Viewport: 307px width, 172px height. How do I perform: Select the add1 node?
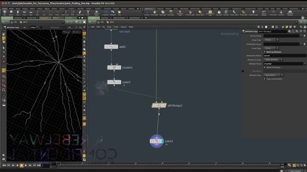[111, 47]
